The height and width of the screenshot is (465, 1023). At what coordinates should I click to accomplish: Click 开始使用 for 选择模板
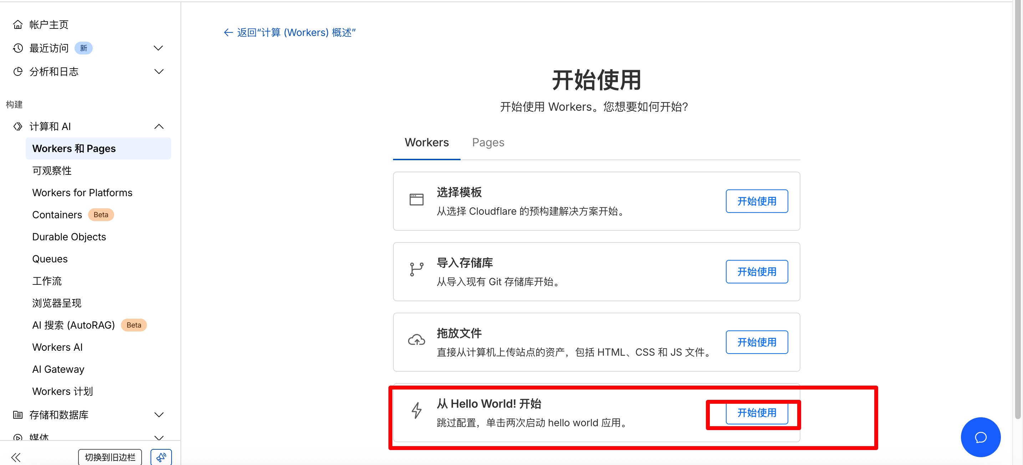coord(756,201)
